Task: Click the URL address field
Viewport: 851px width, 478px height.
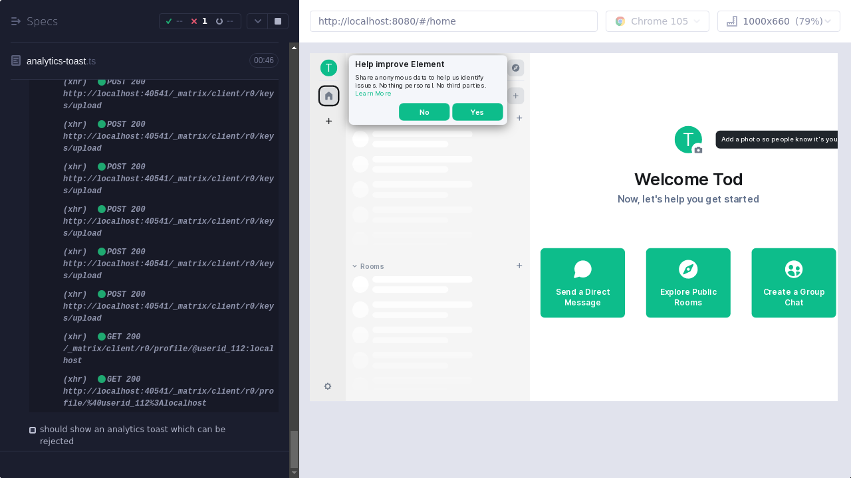Action: 453,21
